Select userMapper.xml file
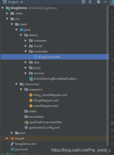This screenshot has height=155, width=114. (x=46, y=106)
